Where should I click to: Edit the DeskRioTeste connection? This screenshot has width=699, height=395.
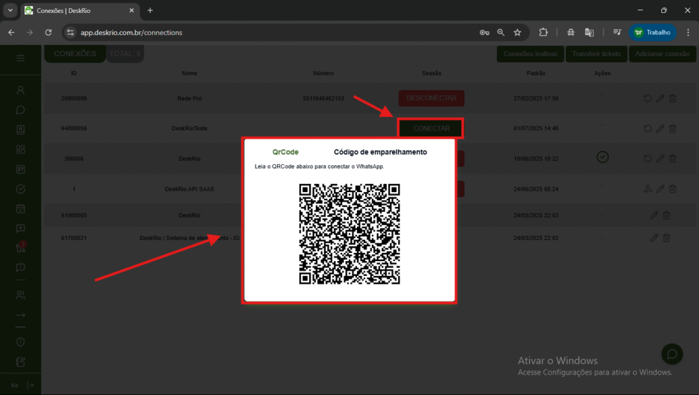pyautogui.click(x=660, y=128)
